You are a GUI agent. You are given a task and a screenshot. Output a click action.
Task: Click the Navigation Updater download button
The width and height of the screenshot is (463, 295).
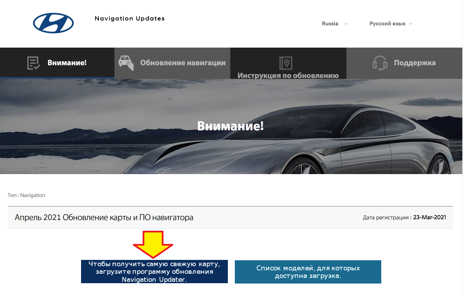coord(154,271)
